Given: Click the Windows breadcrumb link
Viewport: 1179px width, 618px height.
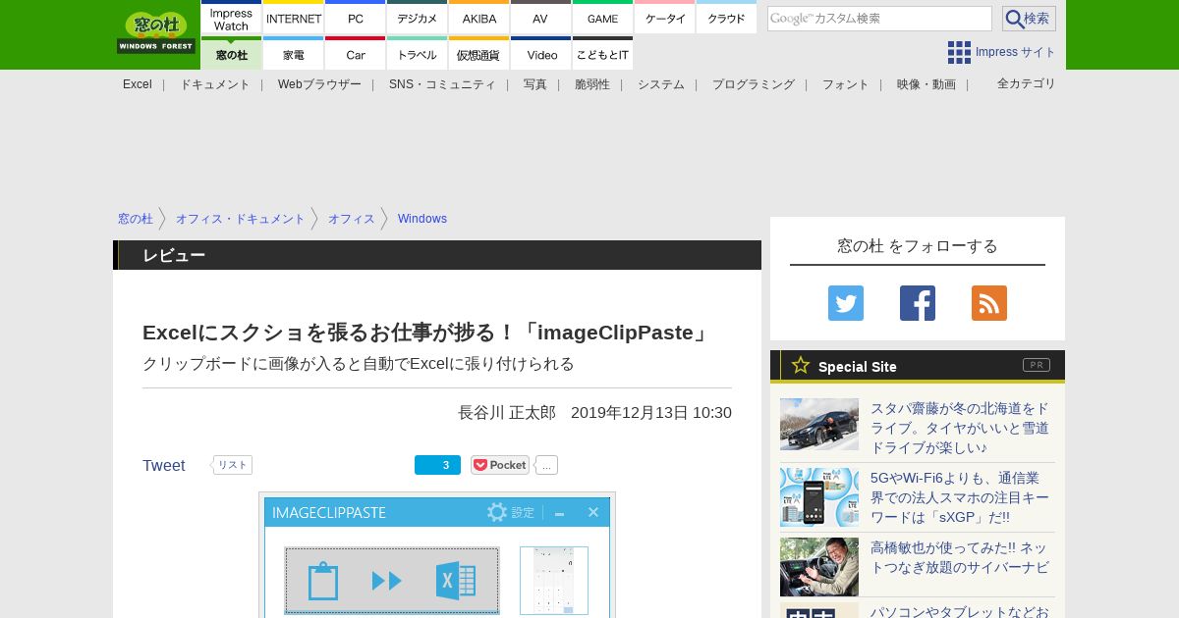Looking at the screenshot, I should click(422, 219).
